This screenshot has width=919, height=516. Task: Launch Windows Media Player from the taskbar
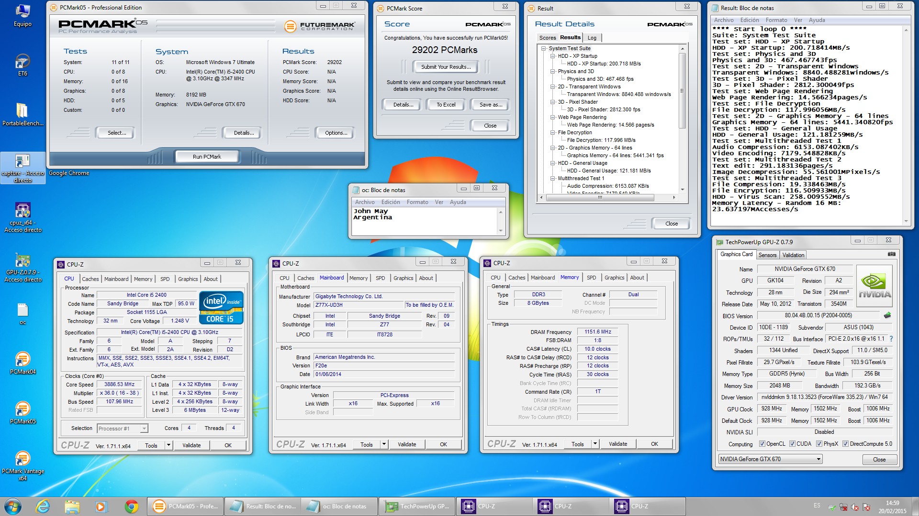click(101, 506)
